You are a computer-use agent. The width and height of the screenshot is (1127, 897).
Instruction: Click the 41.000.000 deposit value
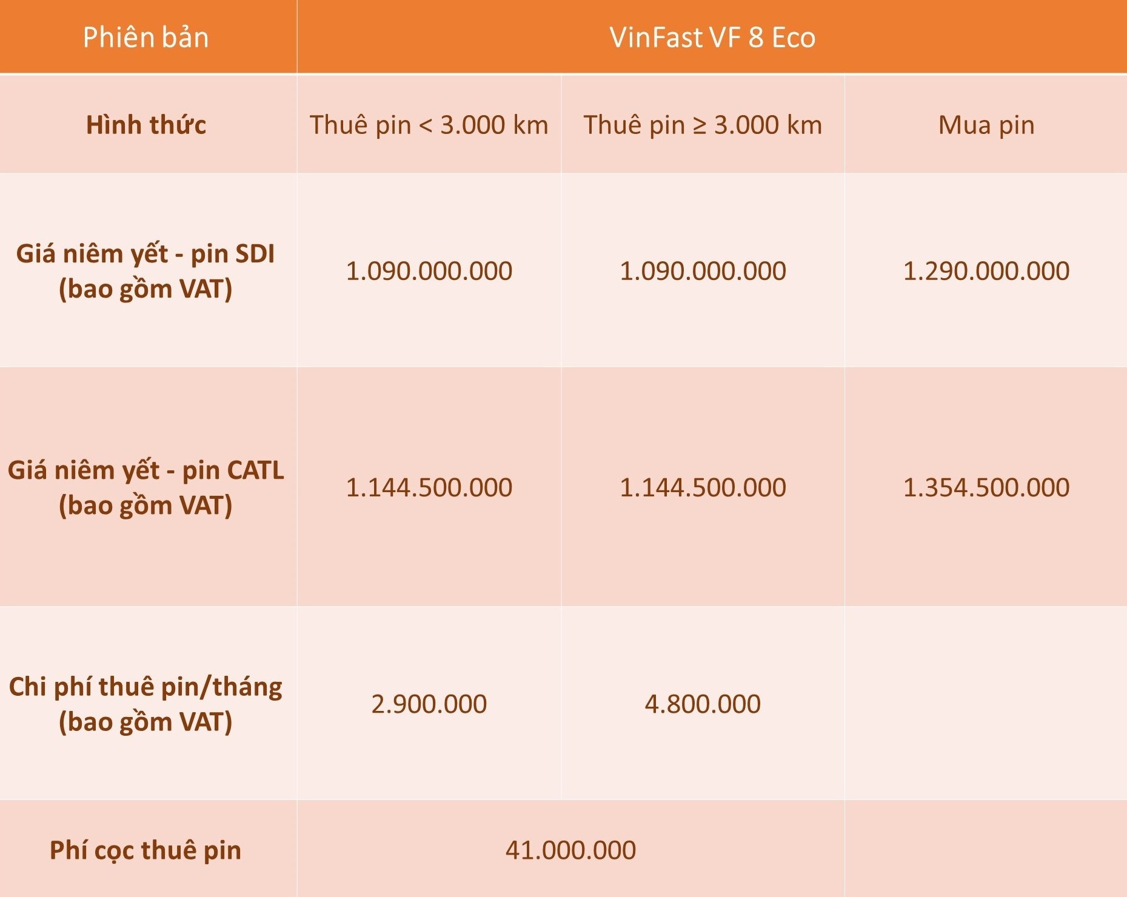570,850
